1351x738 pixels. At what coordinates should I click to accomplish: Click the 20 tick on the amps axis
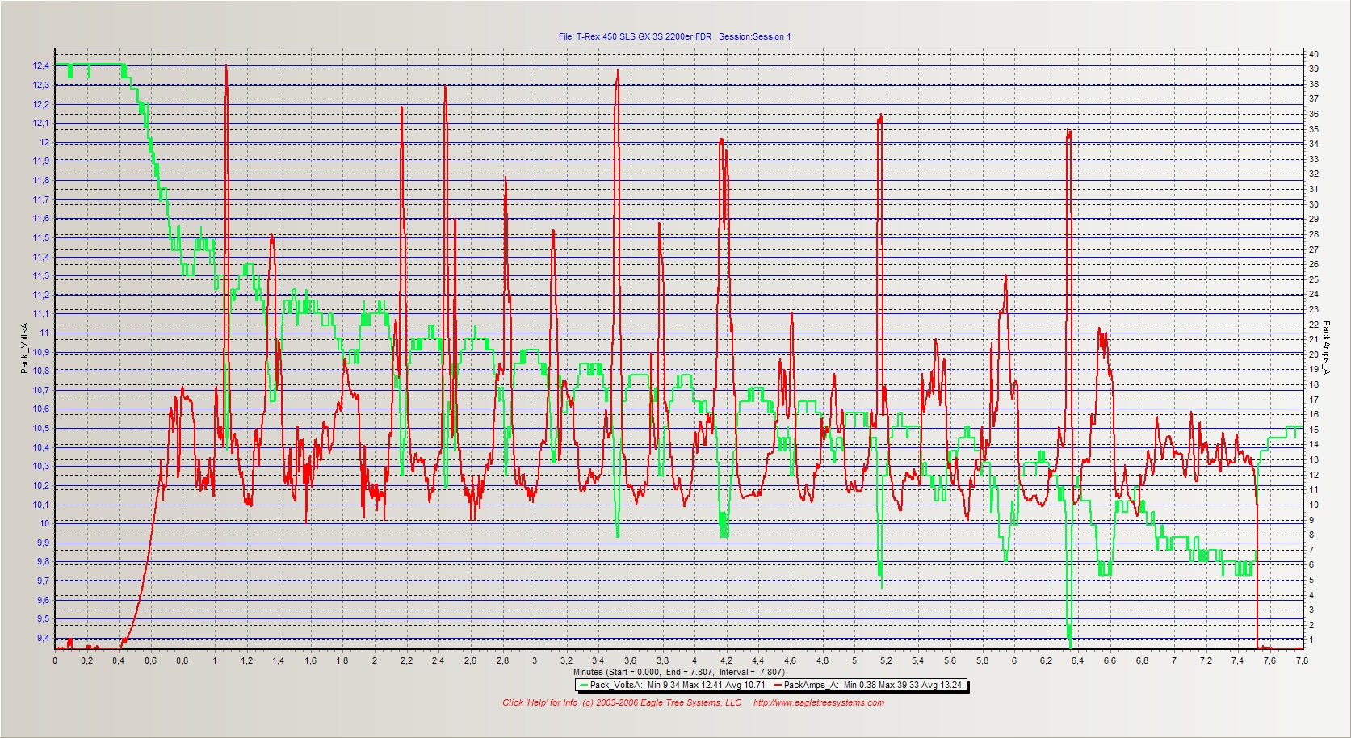pyautogui.click(x=1314, y=354)
